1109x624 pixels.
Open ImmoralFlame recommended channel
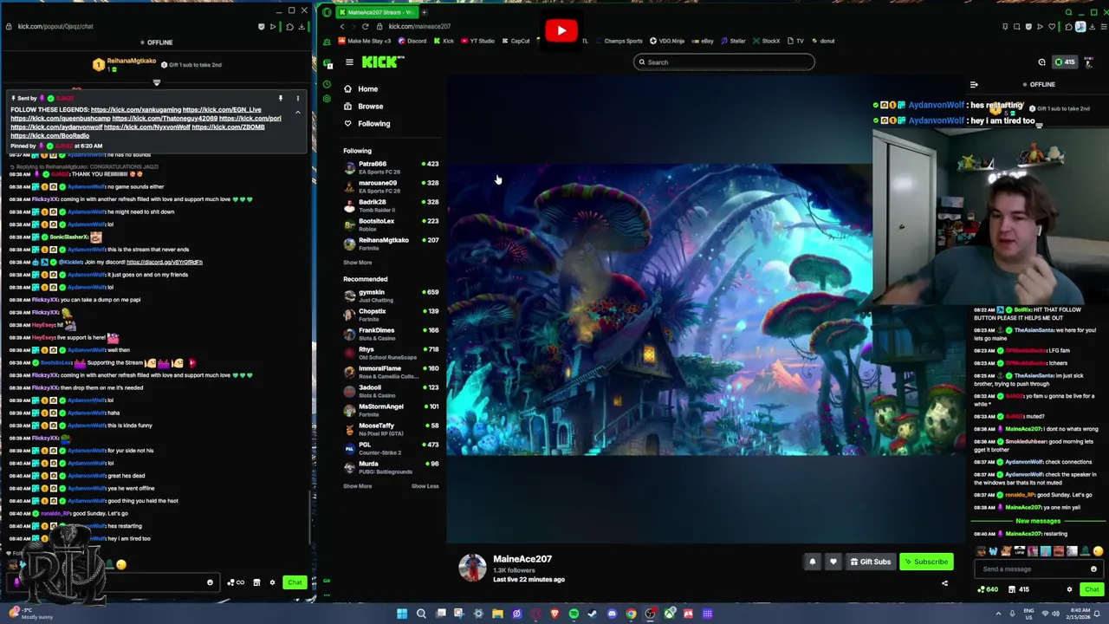coord(391,372)
